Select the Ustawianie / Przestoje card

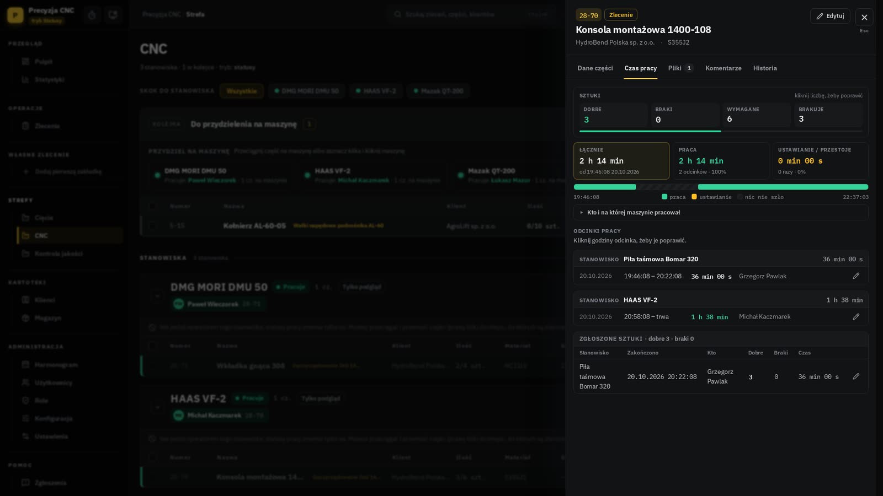[820, 161]
